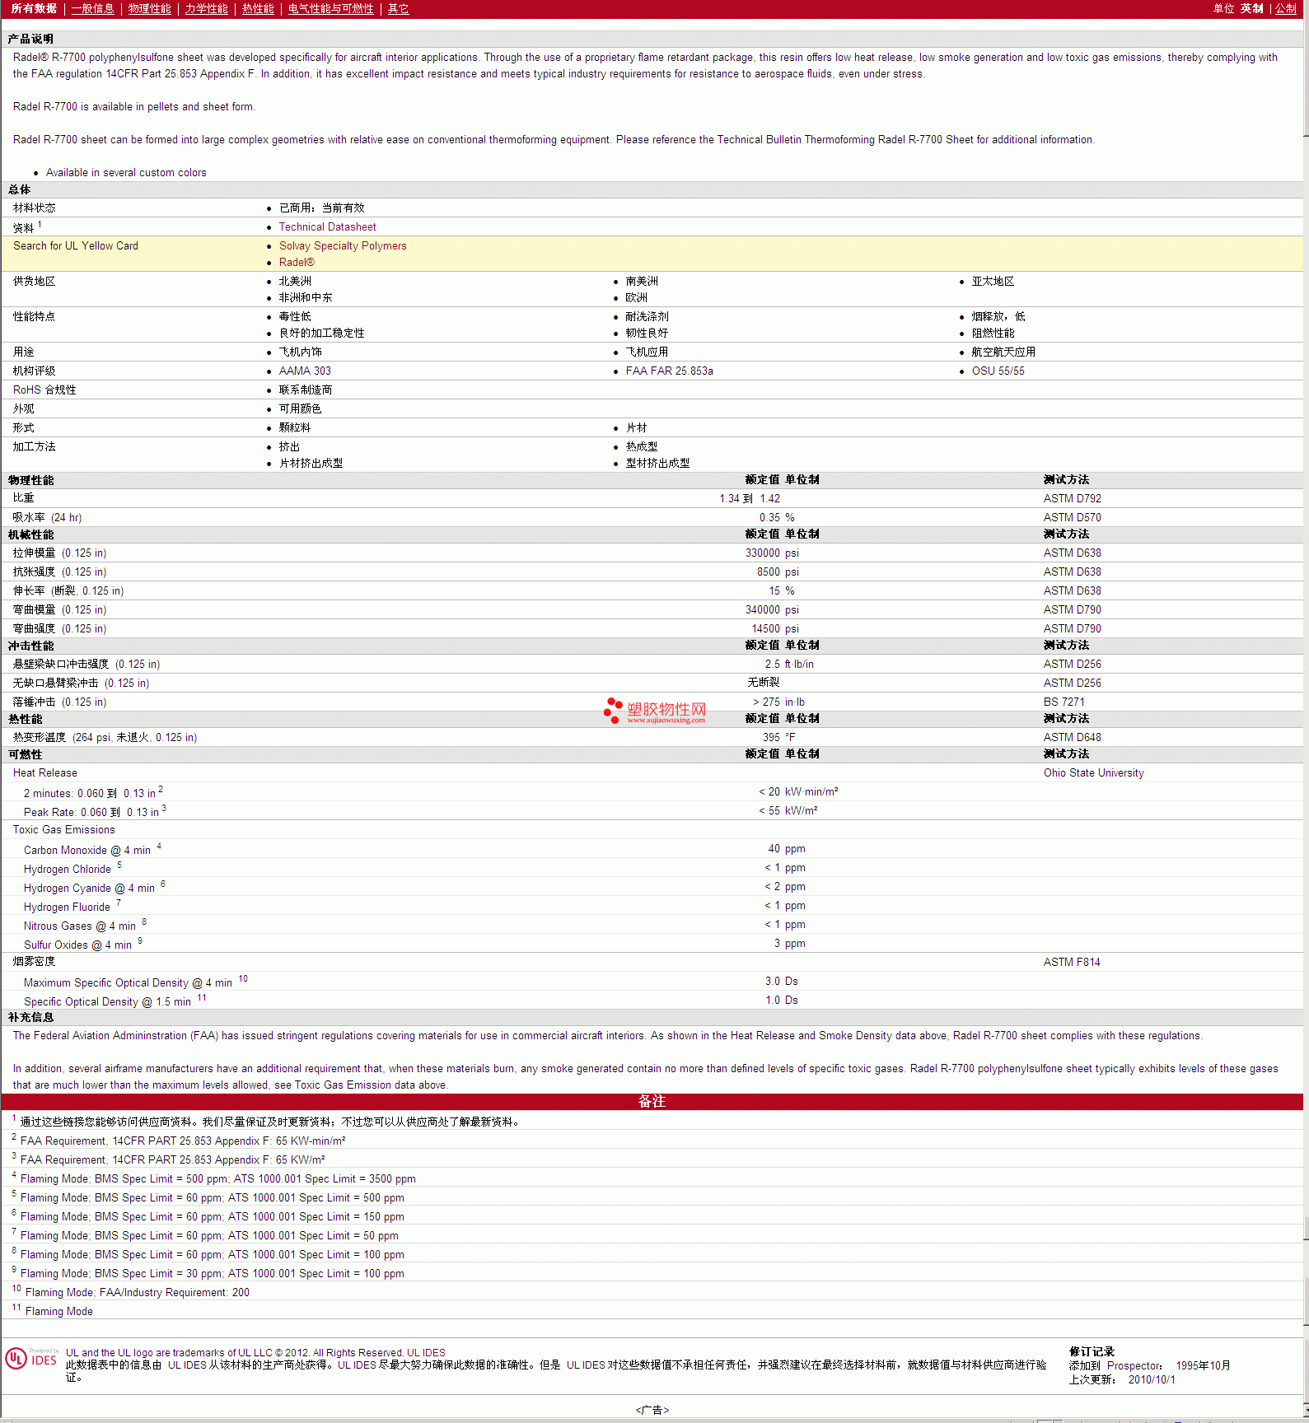Click Search for UL Yellow Card label

pos(75,245)
